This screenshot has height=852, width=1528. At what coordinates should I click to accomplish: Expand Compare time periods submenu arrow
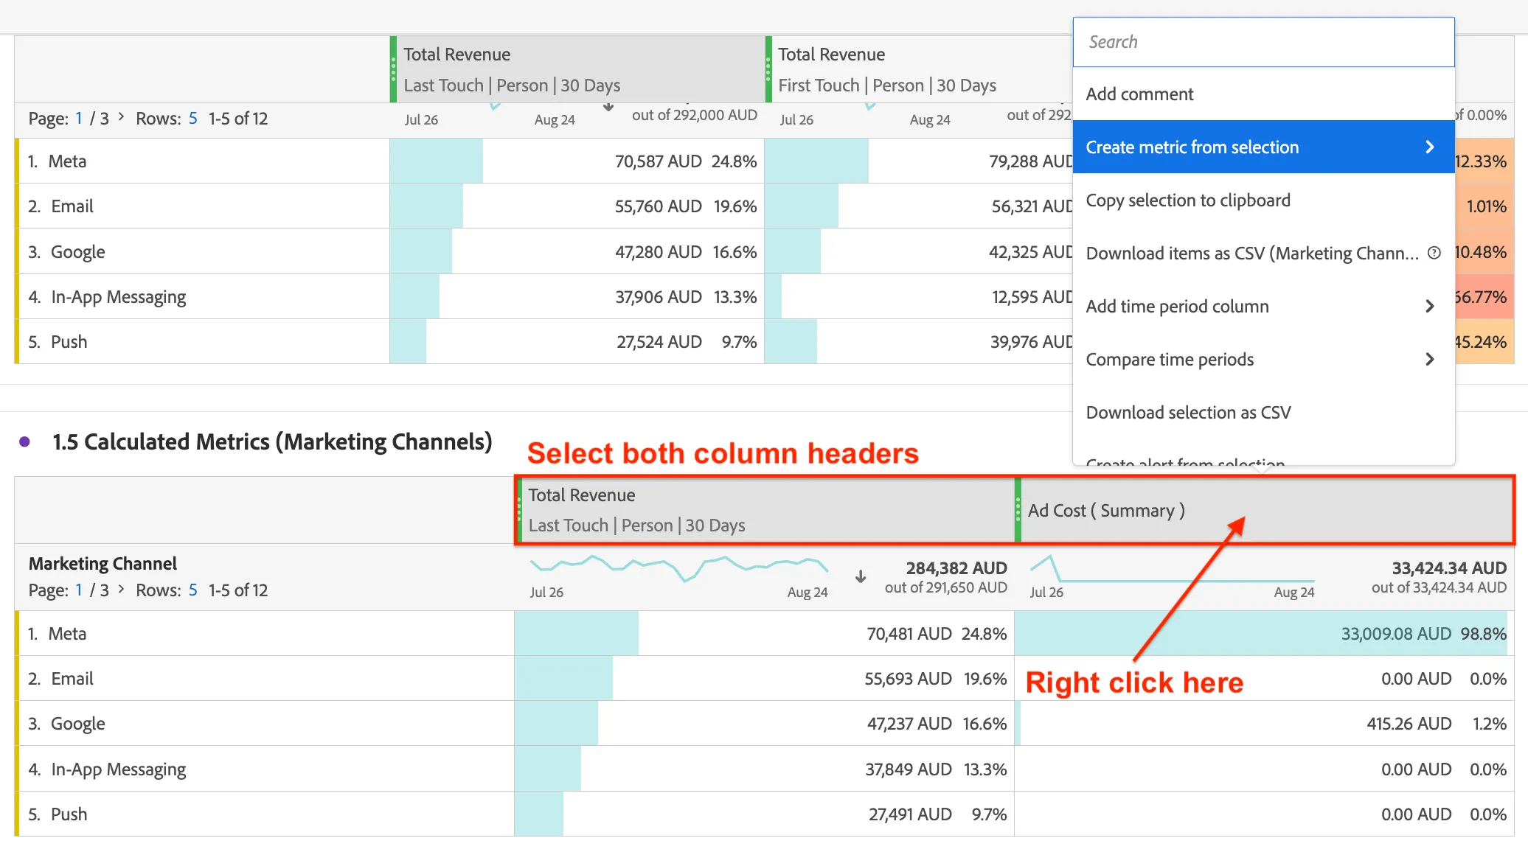point(1430,359)
